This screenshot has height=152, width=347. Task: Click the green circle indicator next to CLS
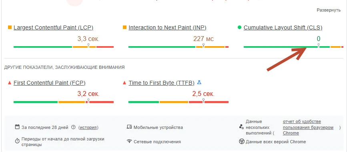[239, 27]
